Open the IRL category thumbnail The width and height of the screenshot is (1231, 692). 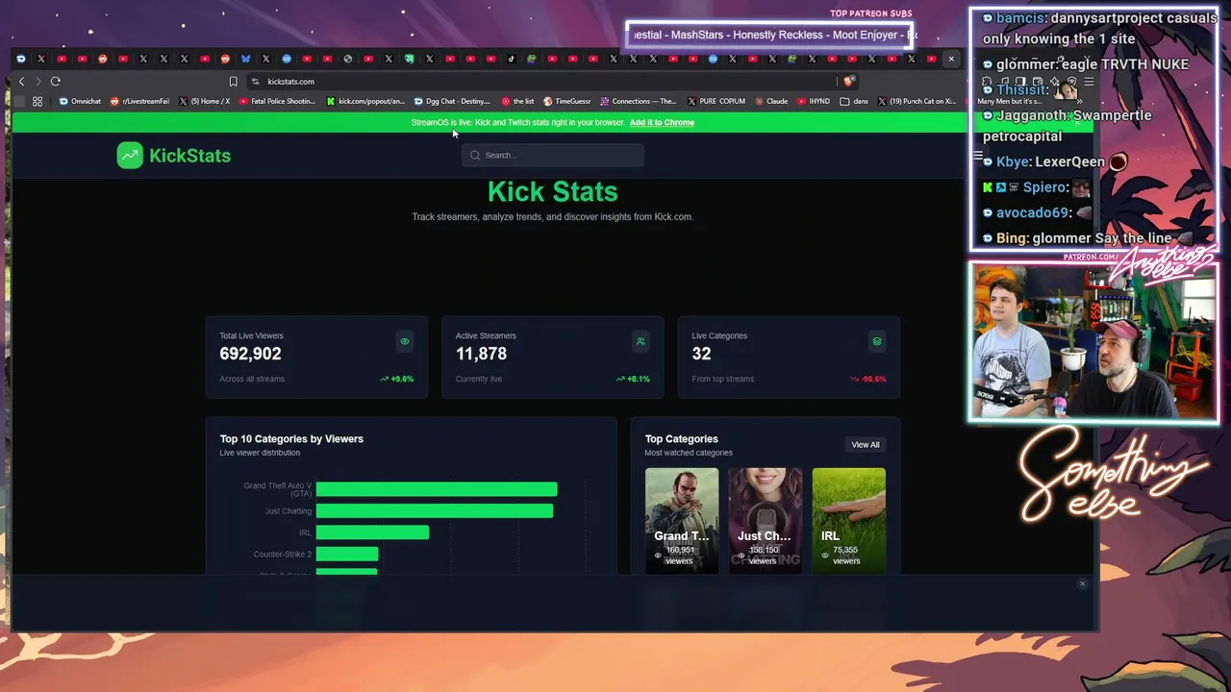pyautogui.click(x=849, y=520)
